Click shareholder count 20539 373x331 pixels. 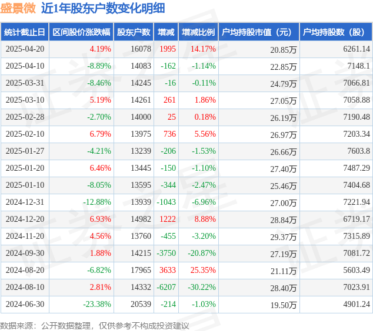pyautogui.click(x=141, y=304)
